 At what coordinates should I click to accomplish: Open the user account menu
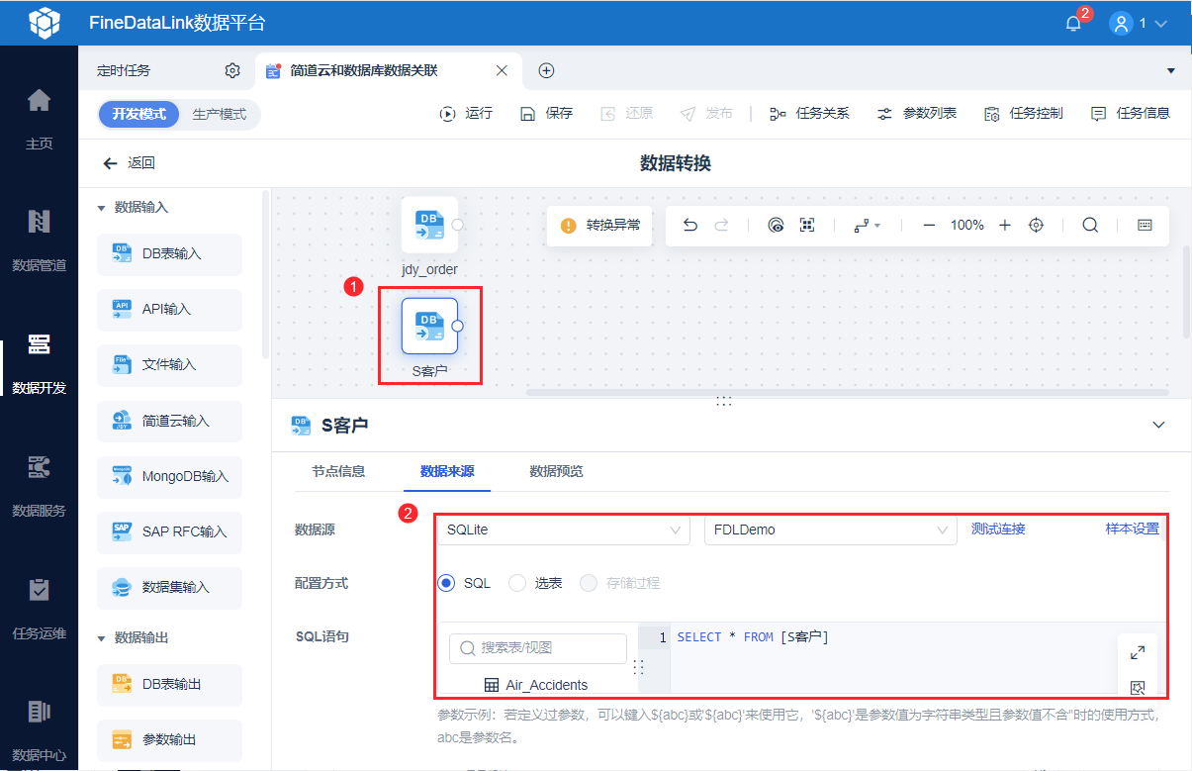1140,23
